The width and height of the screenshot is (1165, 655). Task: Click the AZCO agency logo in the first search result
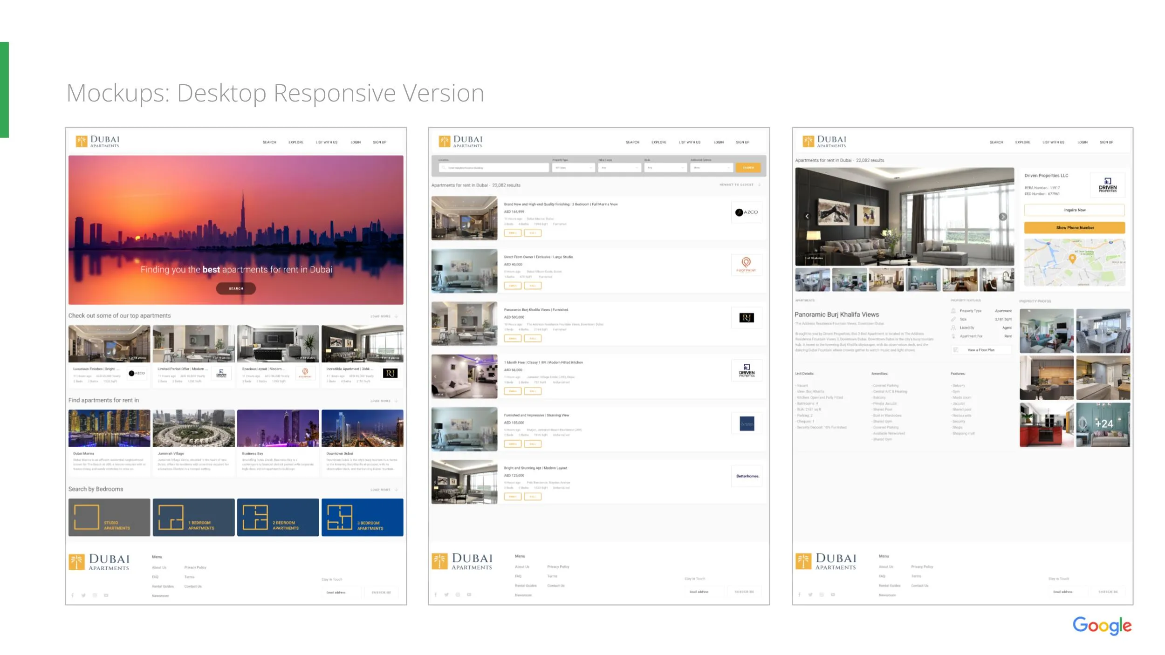[x=746, y=212]
